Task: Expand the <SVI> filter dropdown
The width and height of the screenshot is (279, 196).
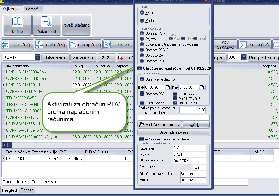Action: point(38,57)
